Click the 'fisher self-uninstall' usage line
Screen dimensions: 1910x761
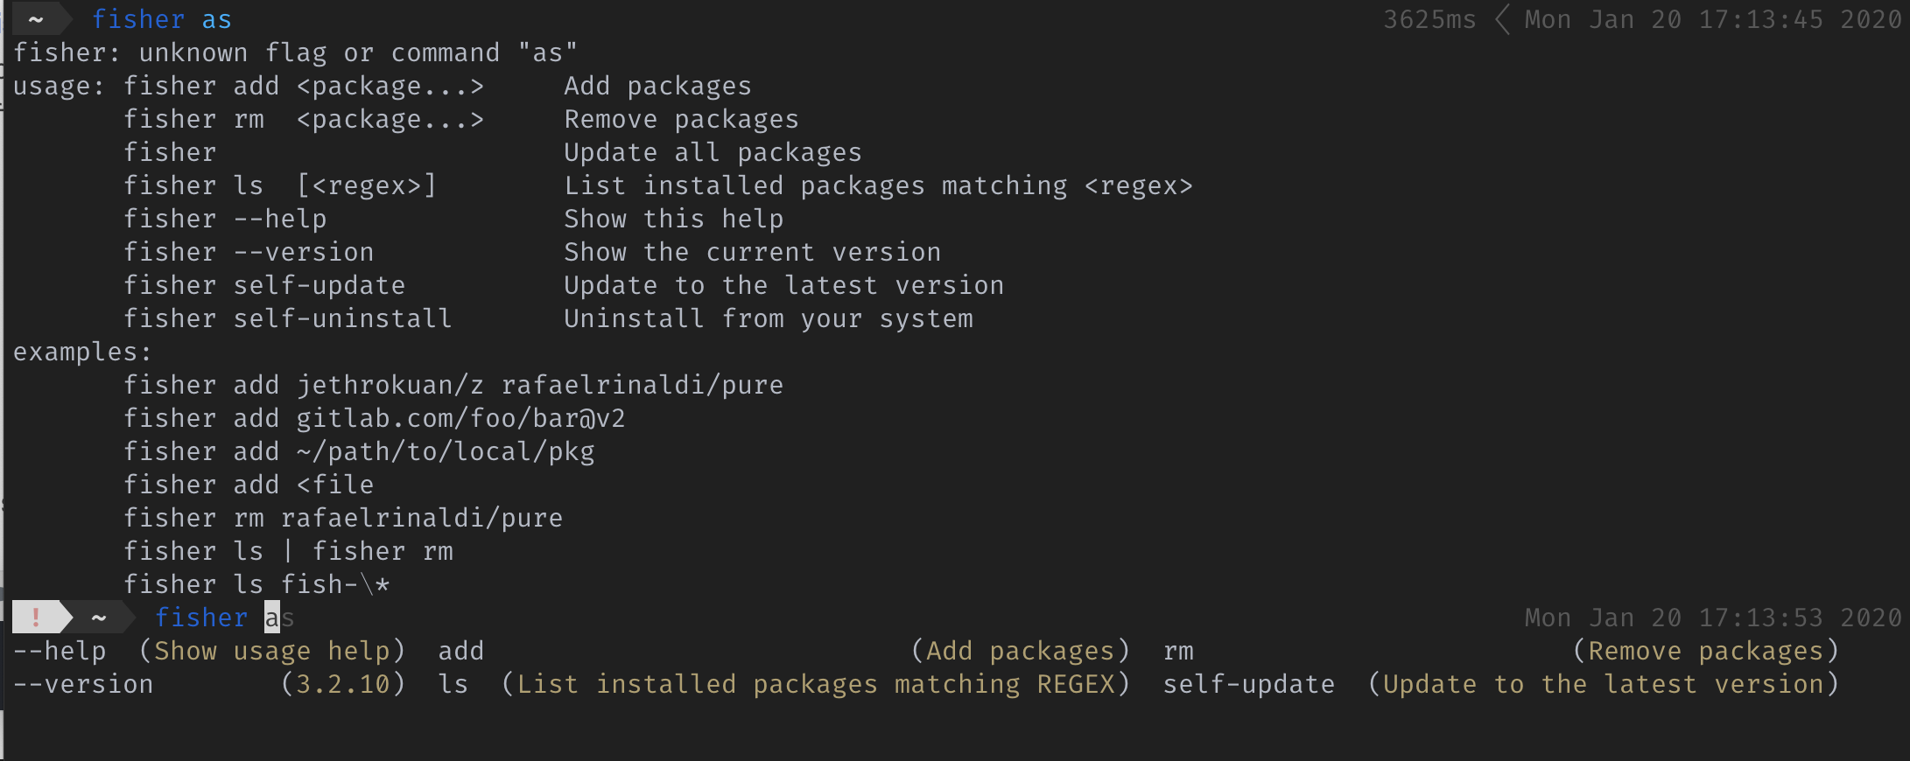click(288, 318)
